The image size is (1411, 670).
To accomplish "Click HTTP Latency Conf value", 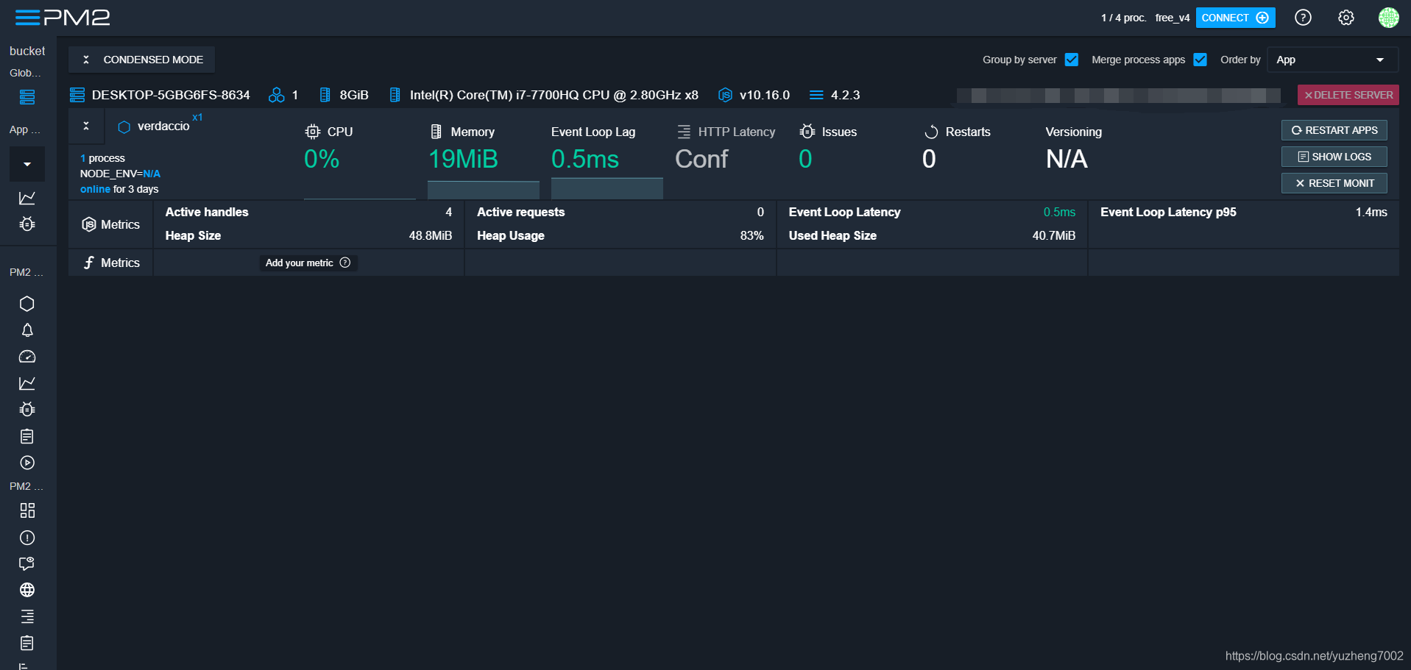I will tap(701, 159).
